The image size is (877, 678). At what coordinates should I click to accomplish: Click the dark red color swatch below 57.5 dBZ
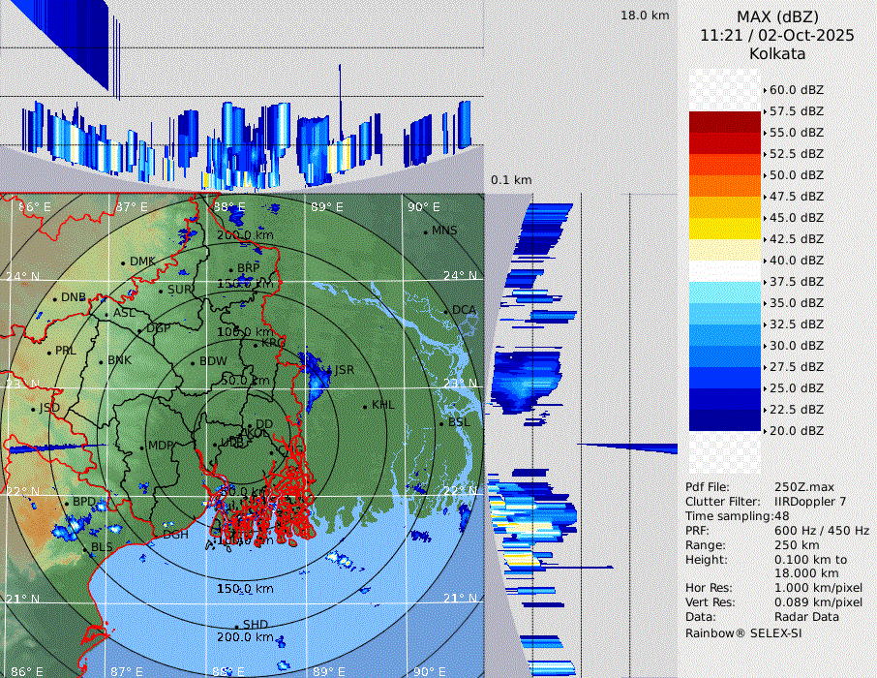click(x=725, y=122)
